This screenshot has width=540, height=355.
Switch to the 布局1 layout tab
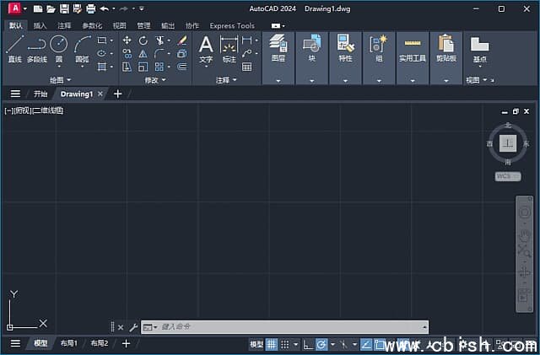tap(69, 343)
